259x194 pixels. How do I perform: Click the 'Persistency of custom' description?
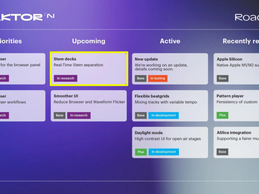coord(237,102)
